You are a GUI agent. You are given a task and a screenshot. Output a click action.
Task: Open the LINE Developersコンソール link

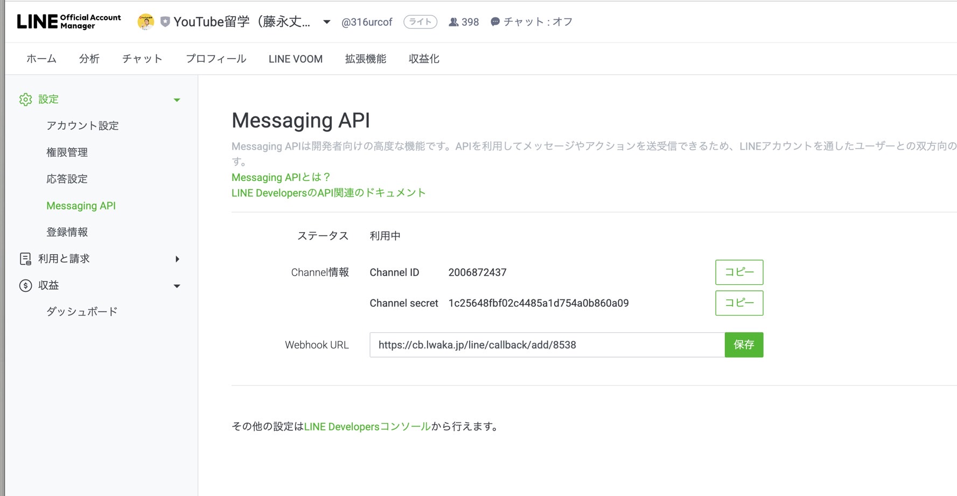367,427
